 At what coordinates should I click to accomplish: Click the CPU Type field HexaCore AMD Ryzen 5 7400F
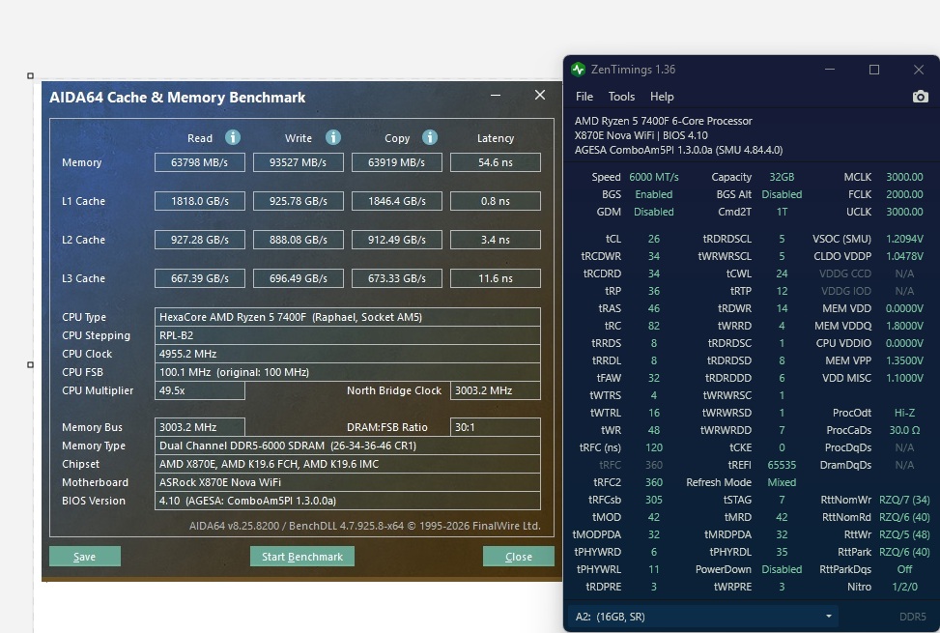348,317
